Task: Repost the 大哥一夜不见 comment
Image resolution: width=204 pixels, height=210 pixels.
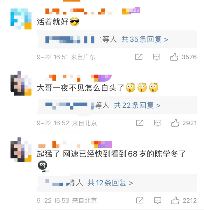Action: pyautogui.click(x=140, y=123)
